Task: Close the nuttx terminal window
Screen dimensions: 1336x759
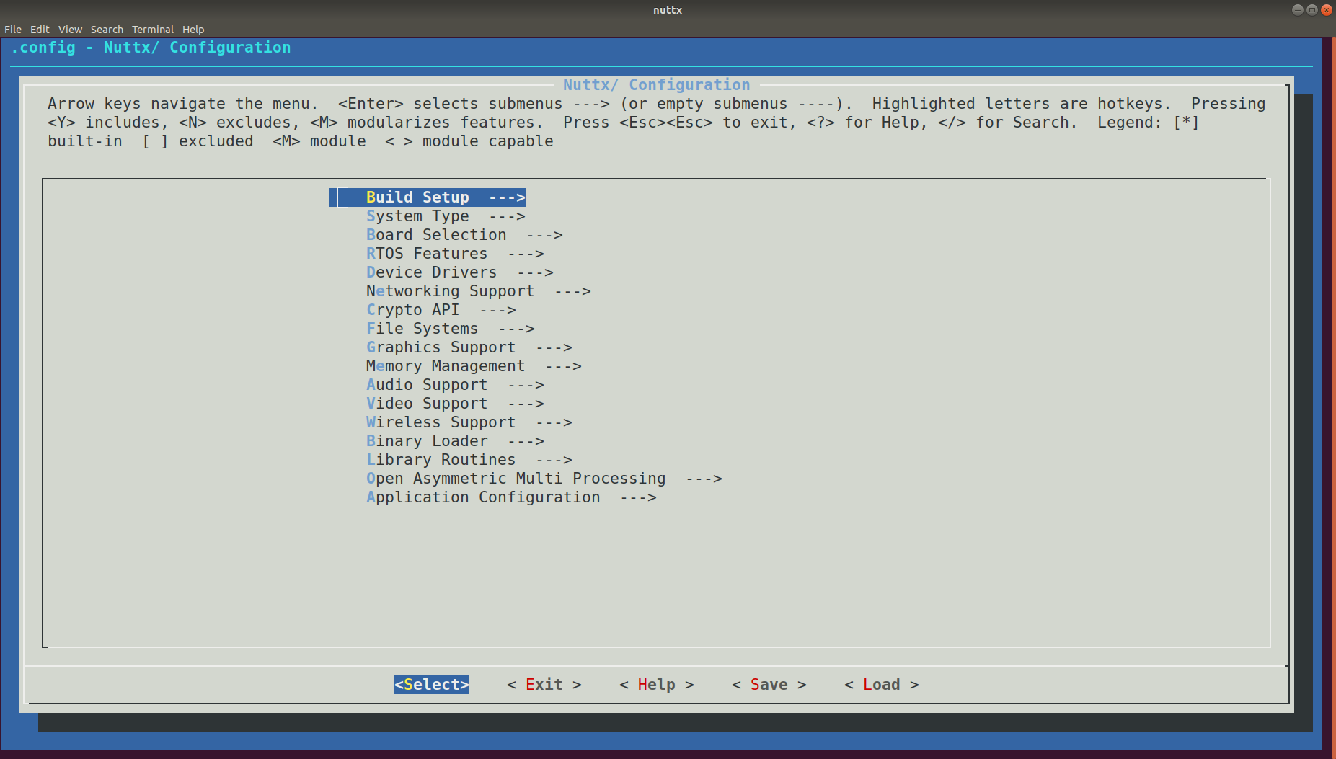Action: (x=1326, y=10)
